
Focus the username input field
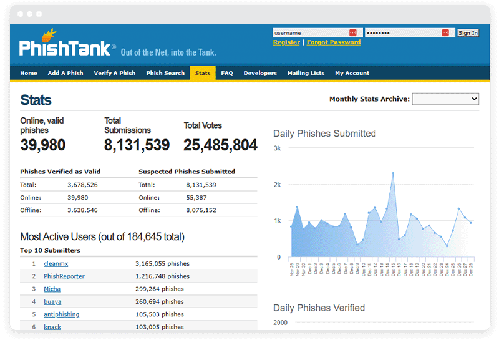click(x=317, y=33)
